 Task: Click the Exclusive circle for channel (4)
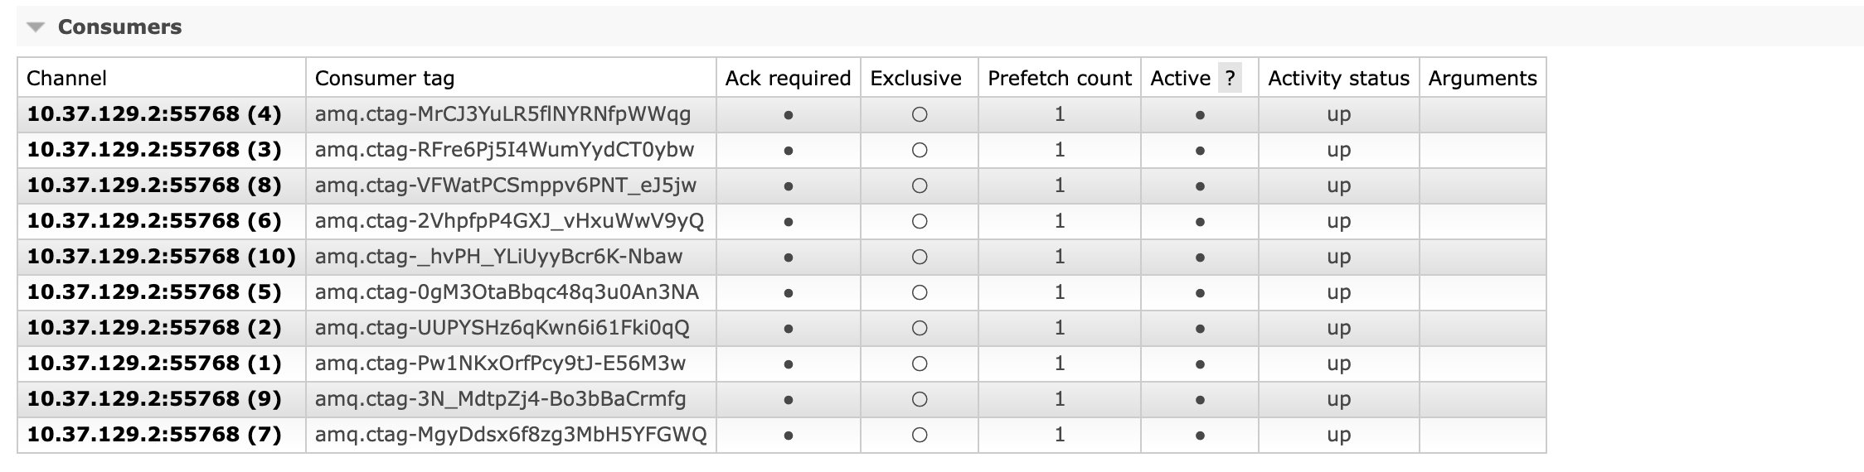(x=919, y=115)
